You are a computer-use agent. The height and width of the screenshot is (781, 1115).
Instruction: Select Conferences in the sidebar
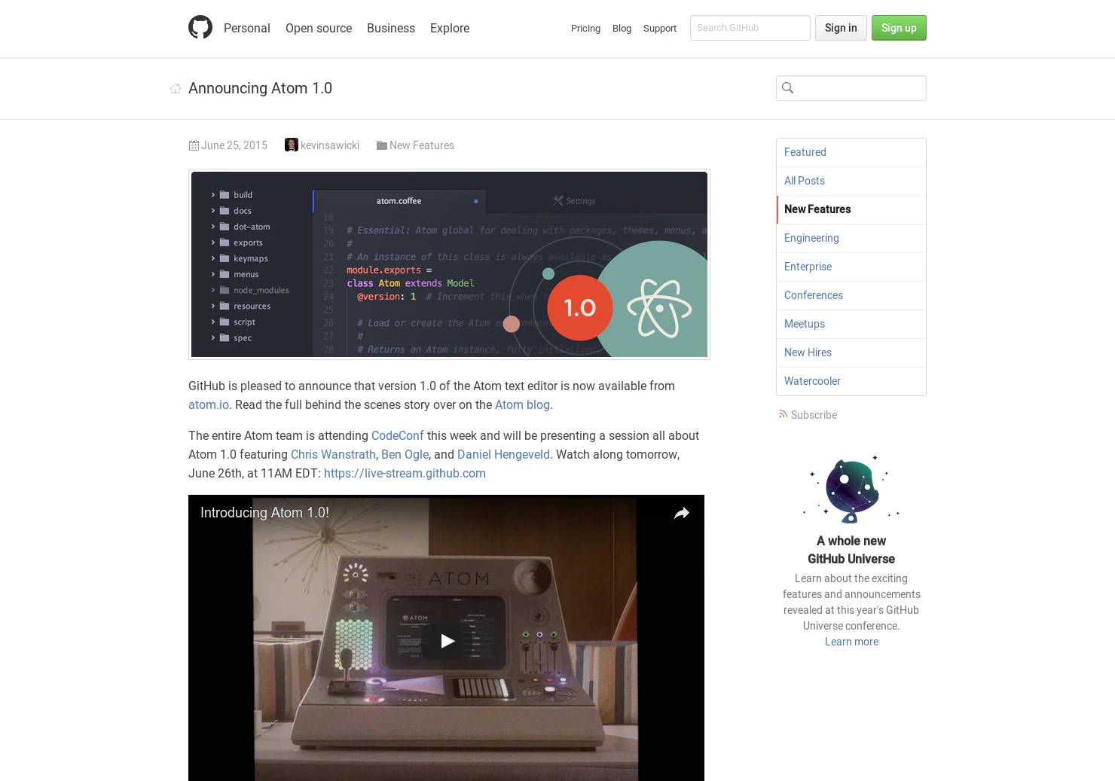851,295
